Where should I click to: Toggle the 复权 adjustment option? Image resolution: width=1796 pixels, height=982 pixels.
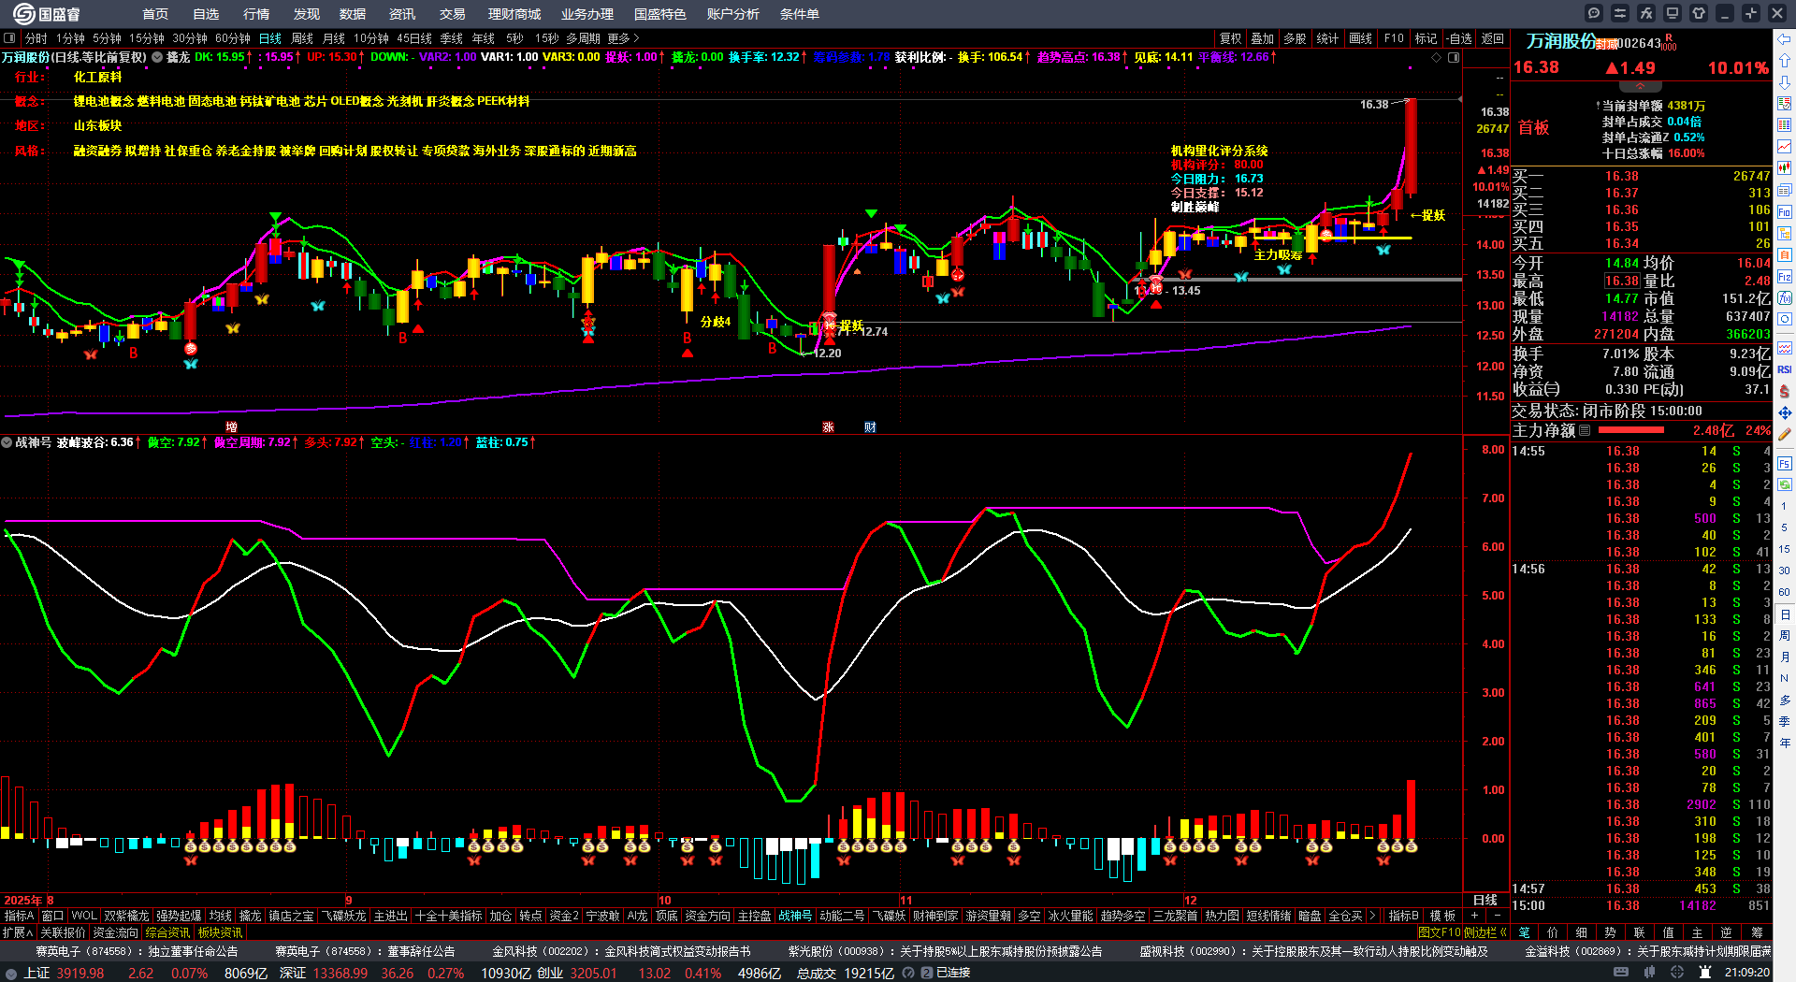point(1231,38)
